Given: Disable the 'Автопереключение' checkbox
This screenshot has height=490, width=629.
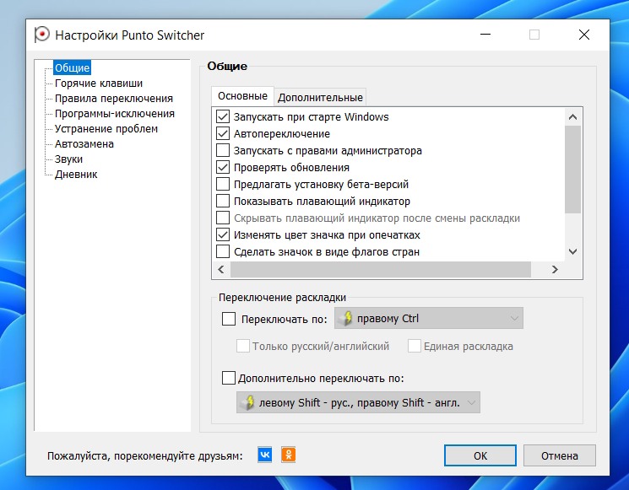Looking at the screenshot, I should 223,133.
